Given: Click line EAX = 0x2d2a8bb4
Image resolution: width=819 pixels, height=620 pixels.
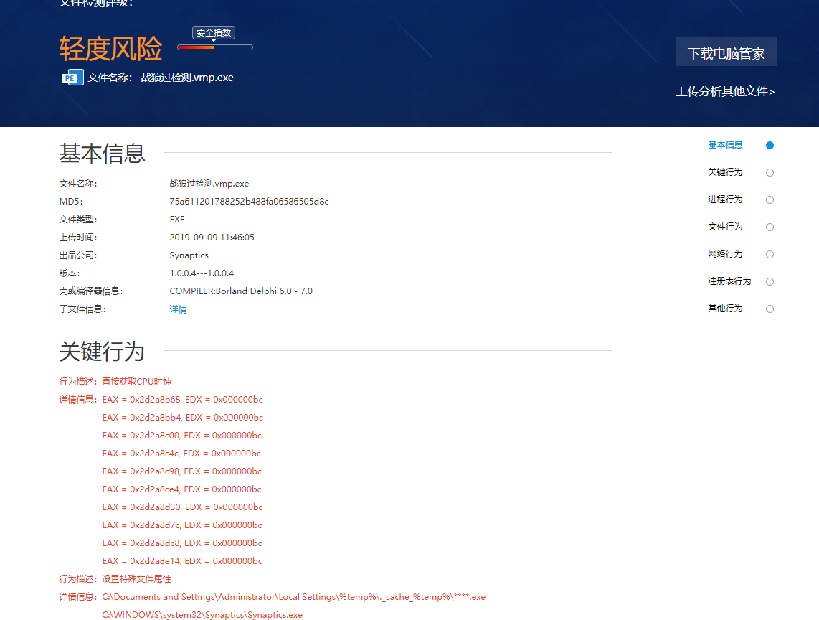Looking at the screenshot, I should [182, 417].
